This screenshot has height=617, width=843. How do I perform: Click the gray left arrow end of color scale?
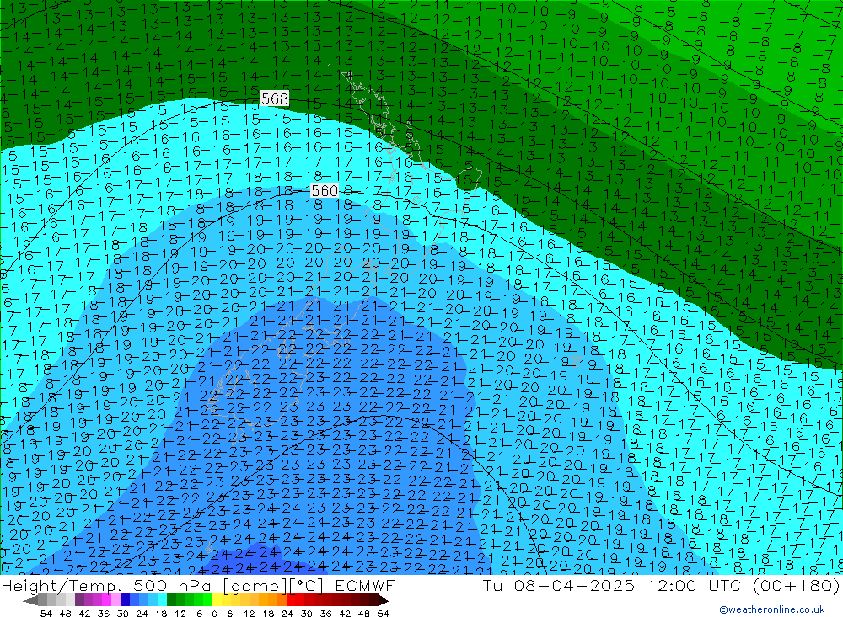30,600
